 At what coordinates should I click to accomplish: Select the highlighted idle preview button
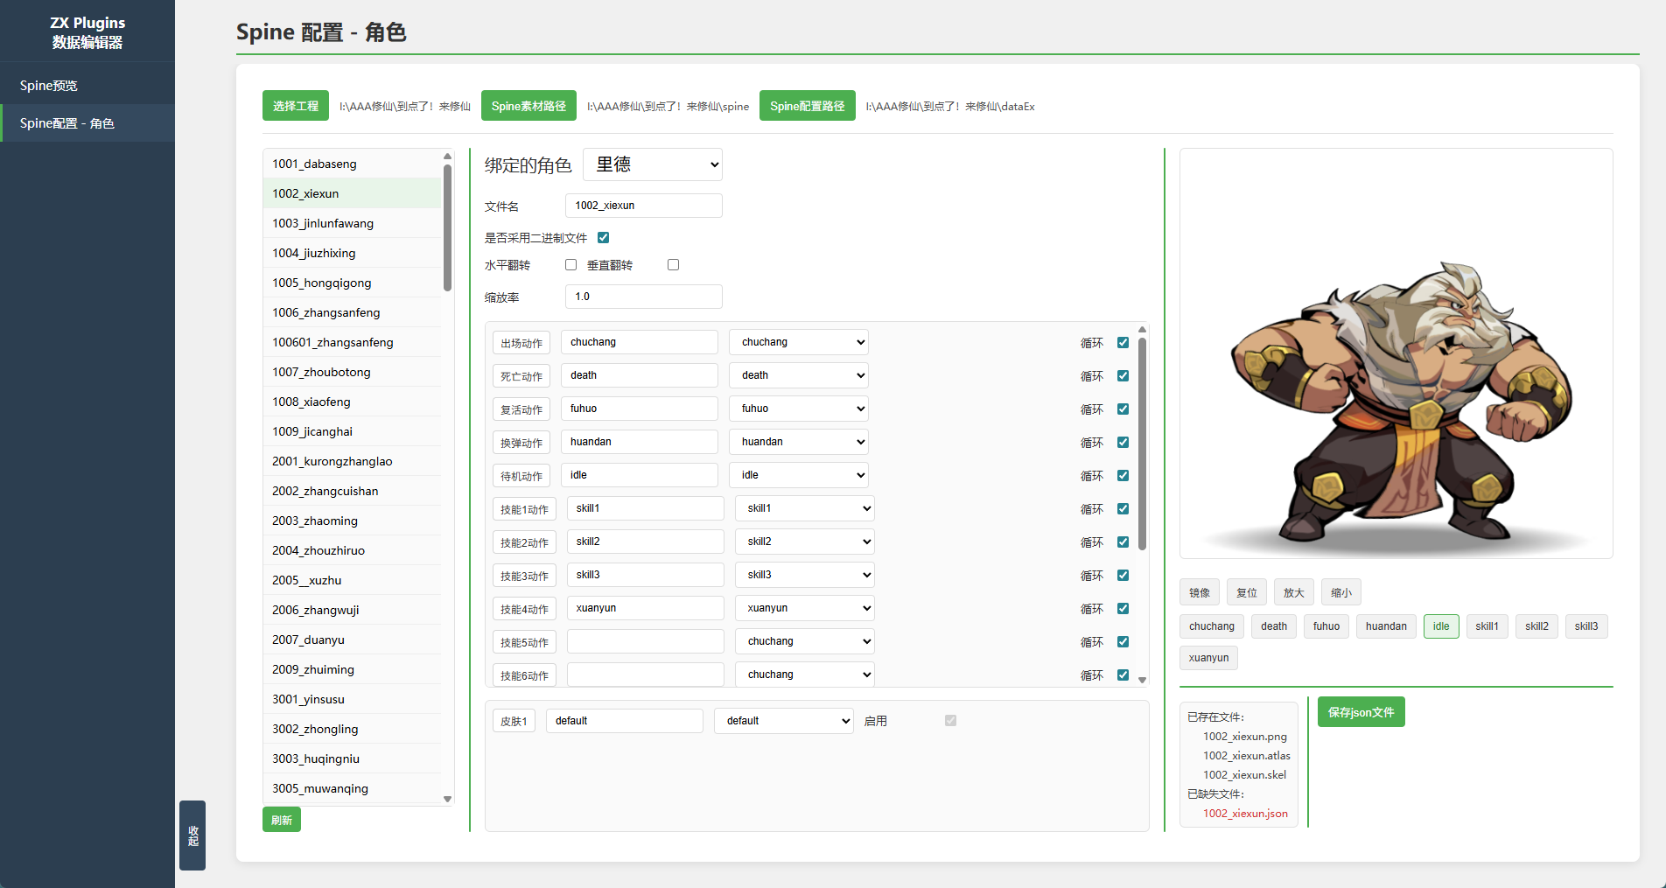coord(1441,626)
